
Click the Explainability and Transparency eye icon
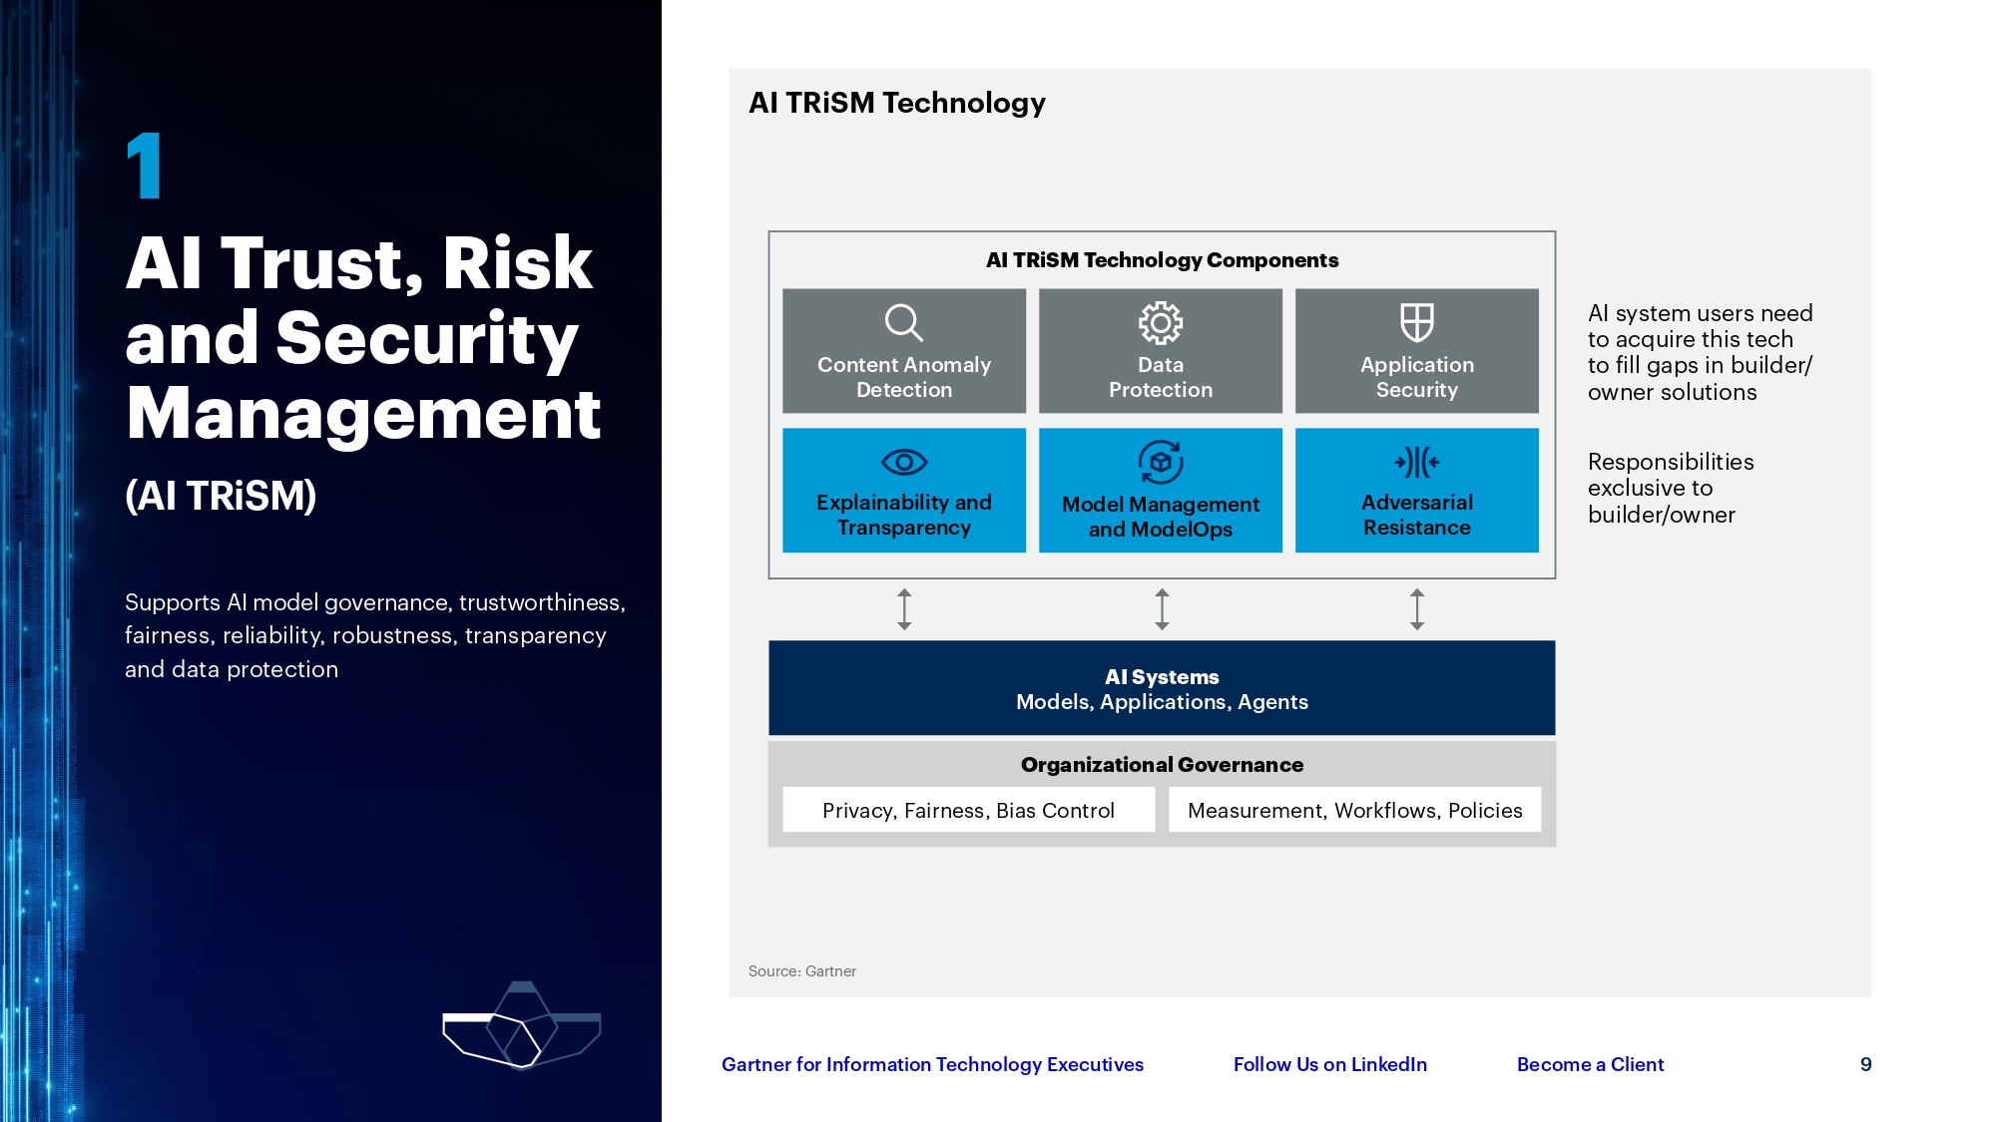point(903,461)
